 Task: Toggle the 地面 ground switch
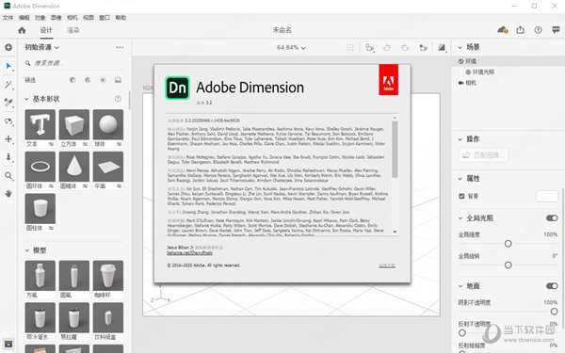(552, 285)
